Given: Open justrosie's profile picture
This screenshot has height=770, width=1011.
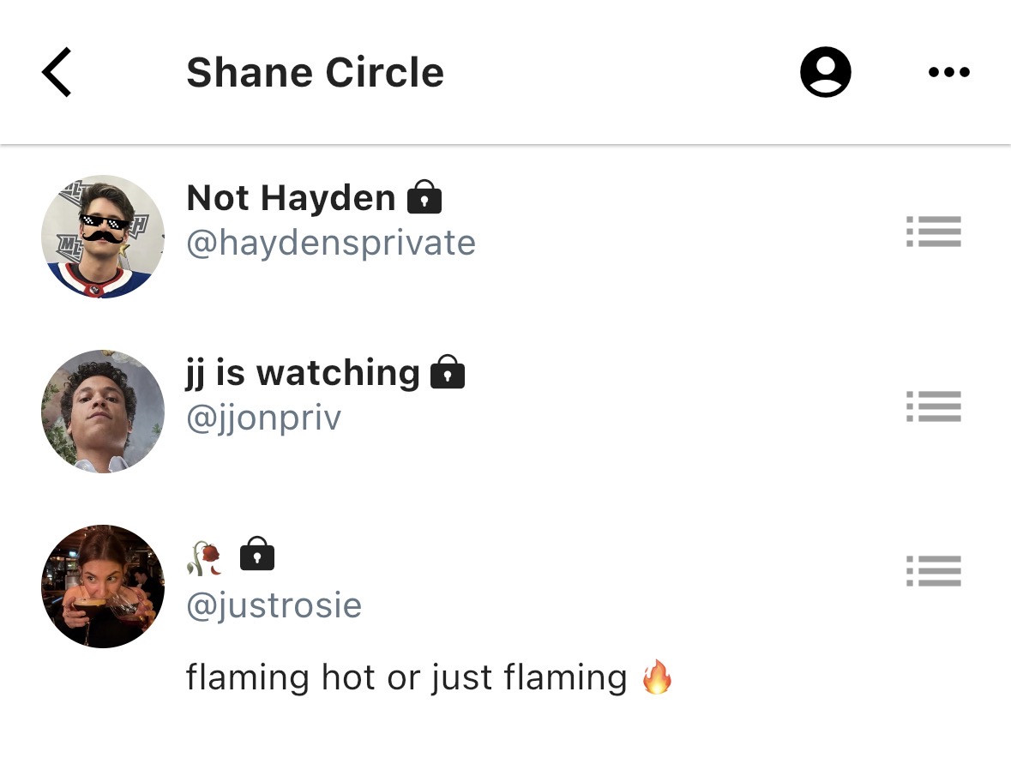Looking at the screenshot, I should [x=103, y=587].
